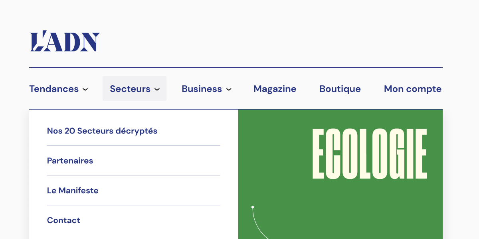Expand the Tendances chevron arrow

[x=85, y=89]
